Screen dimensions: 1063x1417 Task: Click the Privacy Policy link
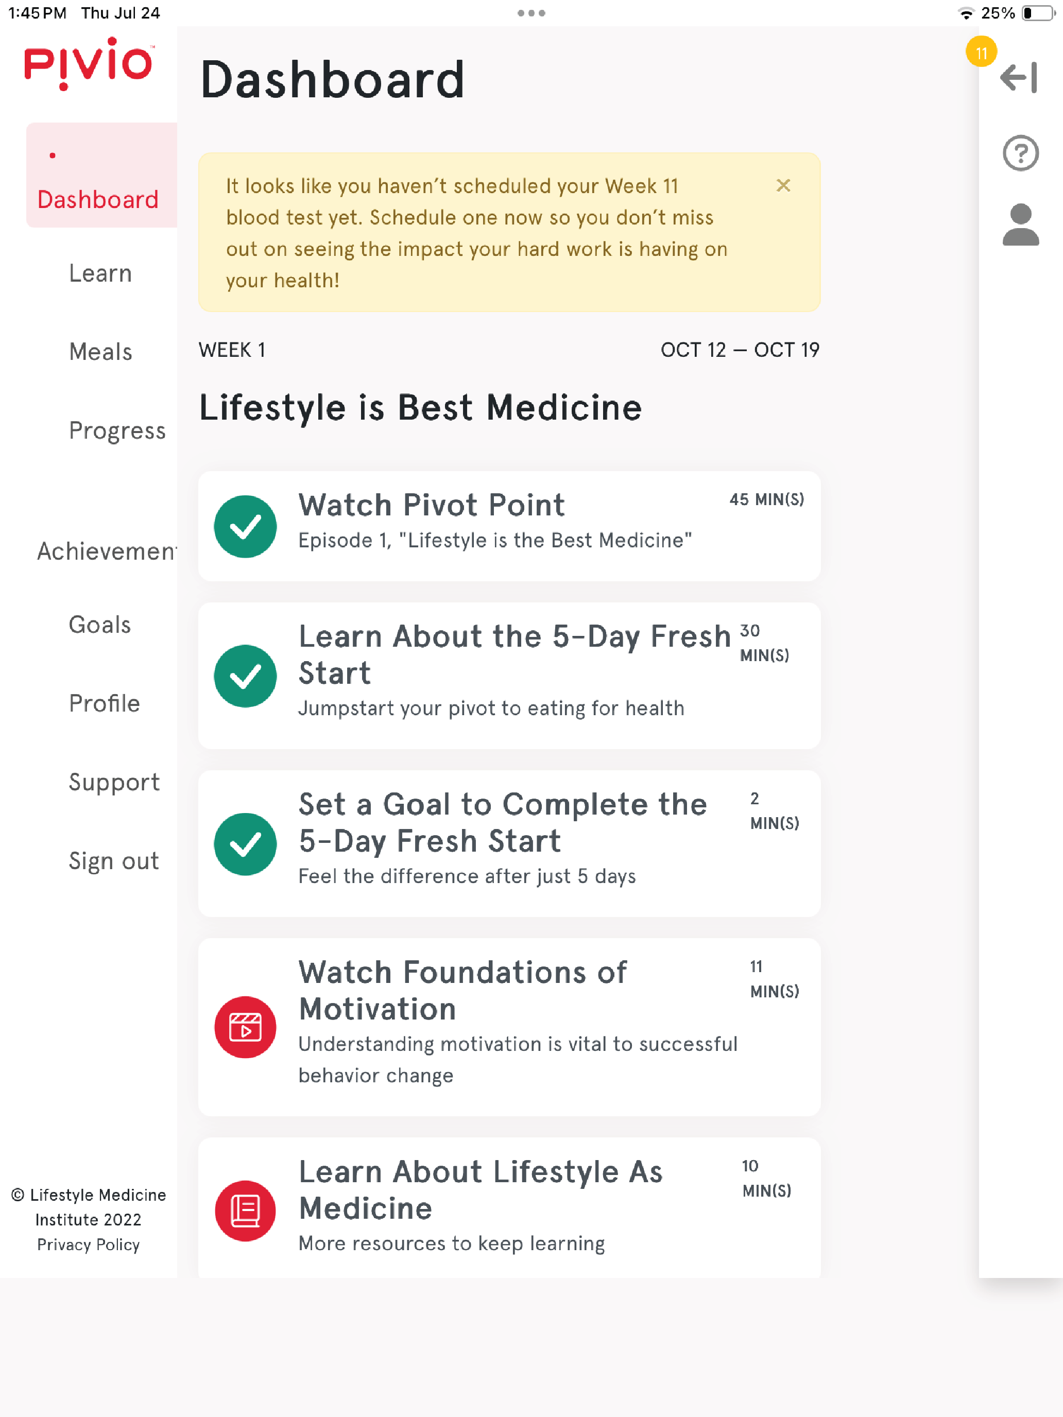89,1244
